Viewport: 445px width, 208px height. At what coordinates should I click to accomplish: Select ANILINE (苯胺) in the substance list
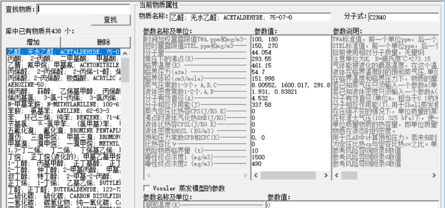63,109
